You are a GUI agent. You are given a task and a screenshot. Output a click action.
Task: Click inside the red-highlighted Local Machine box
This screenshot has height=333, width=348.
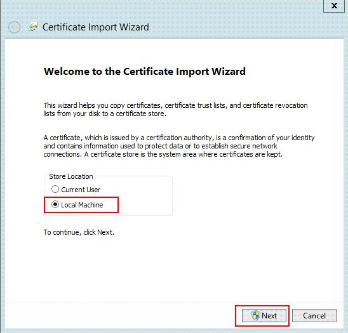[81, 205]
